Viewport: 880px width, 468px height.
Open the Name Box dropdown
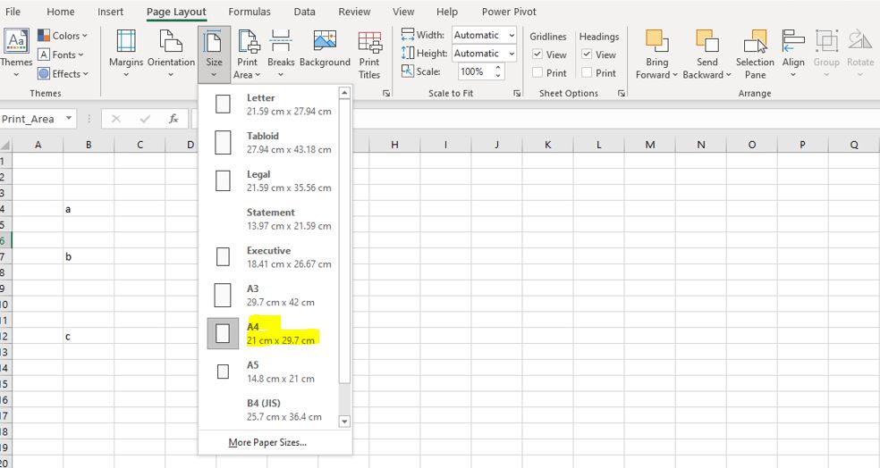[x=69, y=118]
